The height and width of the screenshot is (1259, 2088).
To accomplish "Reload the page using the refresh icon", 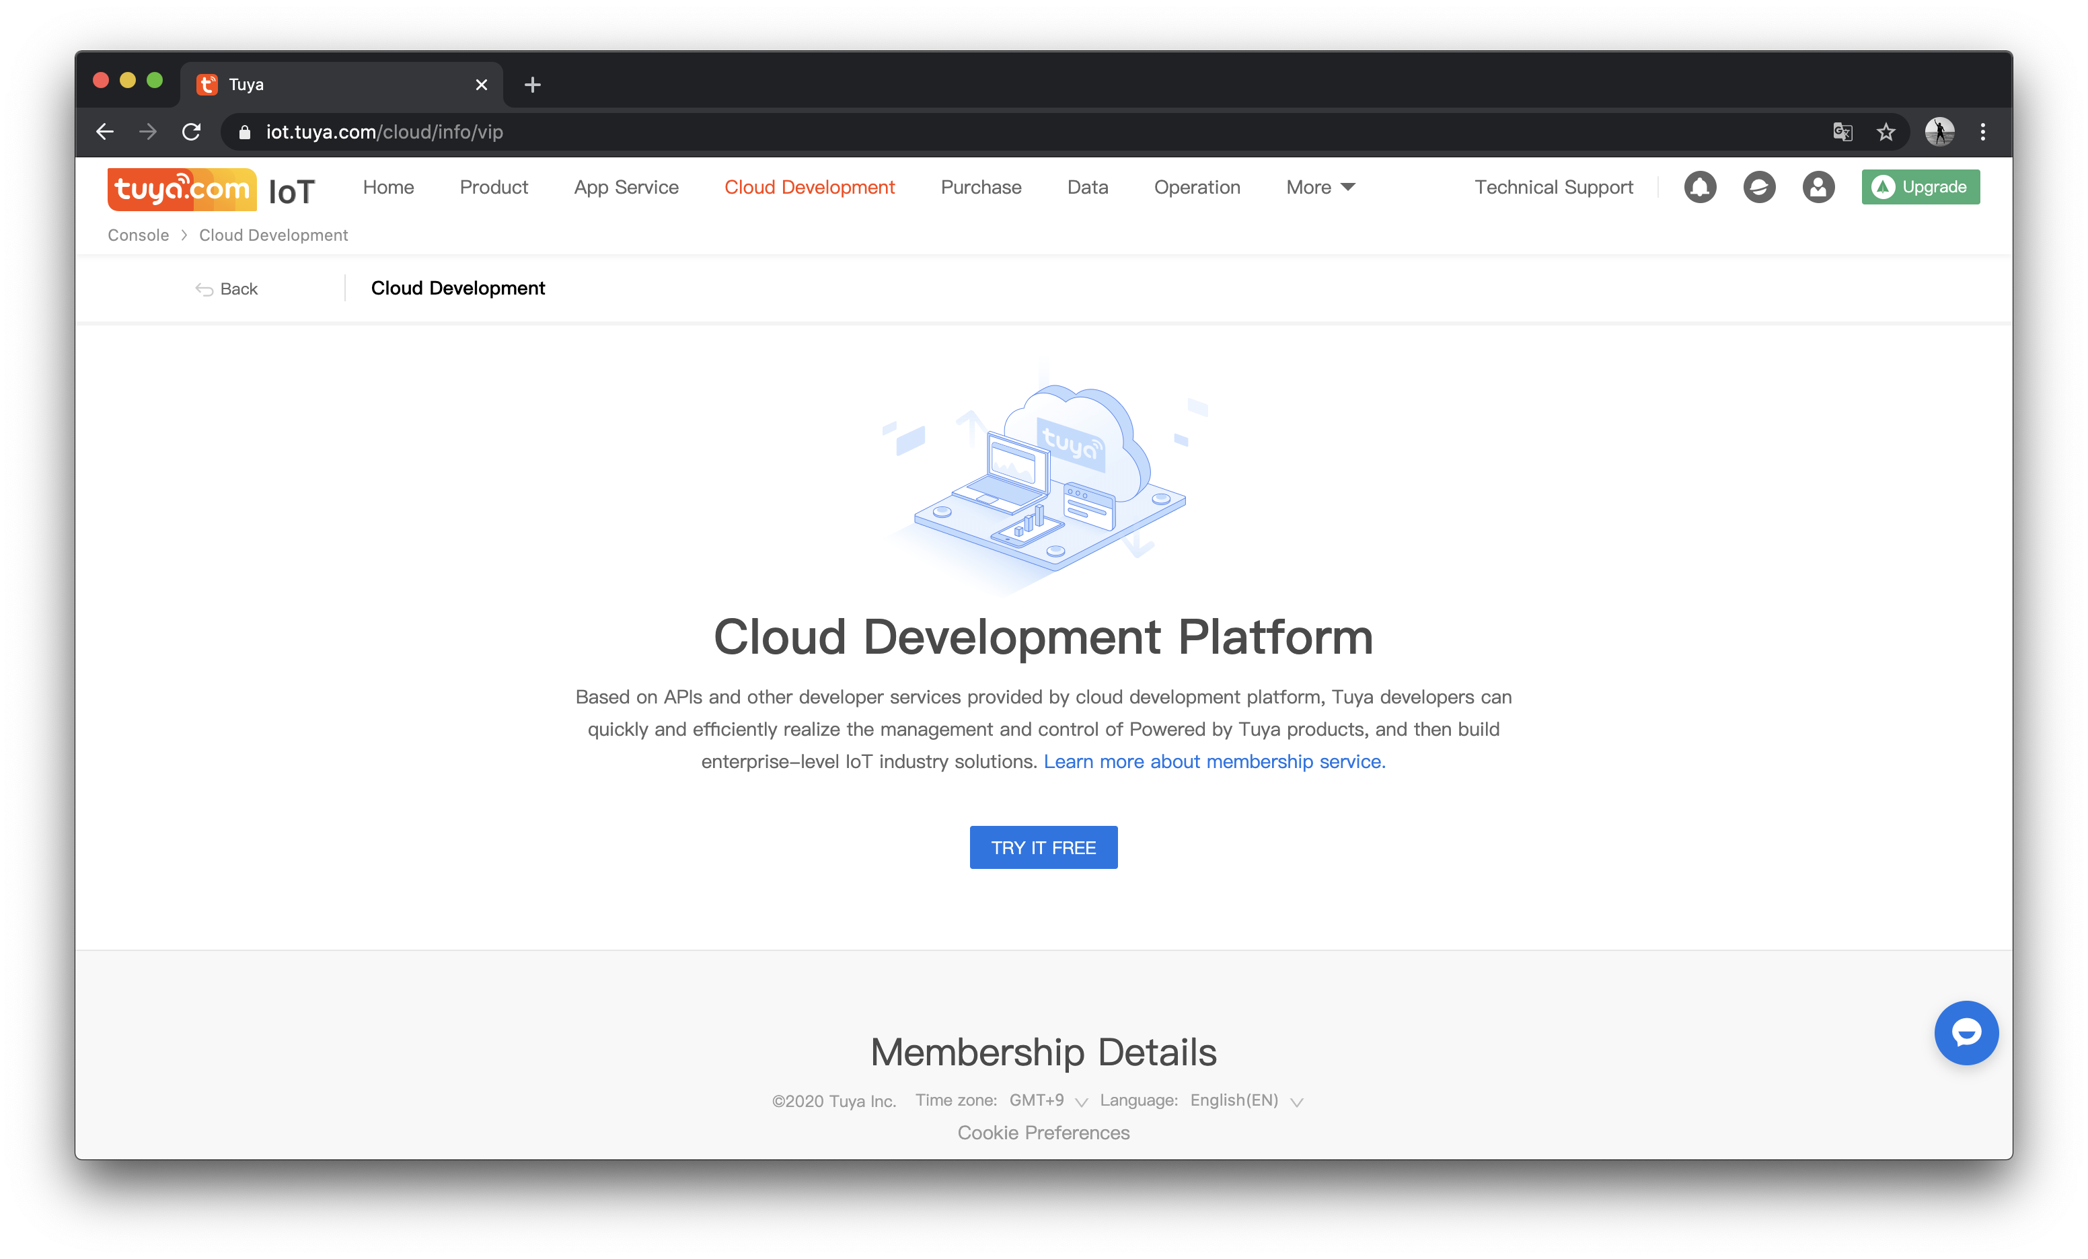I will (x=192, y=132).
